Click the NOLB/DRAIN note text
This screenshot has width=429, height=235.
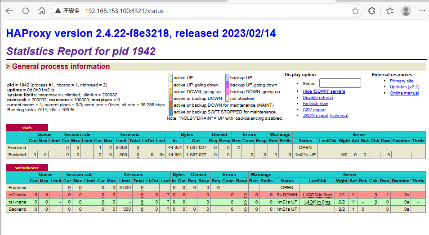[225, 118]
